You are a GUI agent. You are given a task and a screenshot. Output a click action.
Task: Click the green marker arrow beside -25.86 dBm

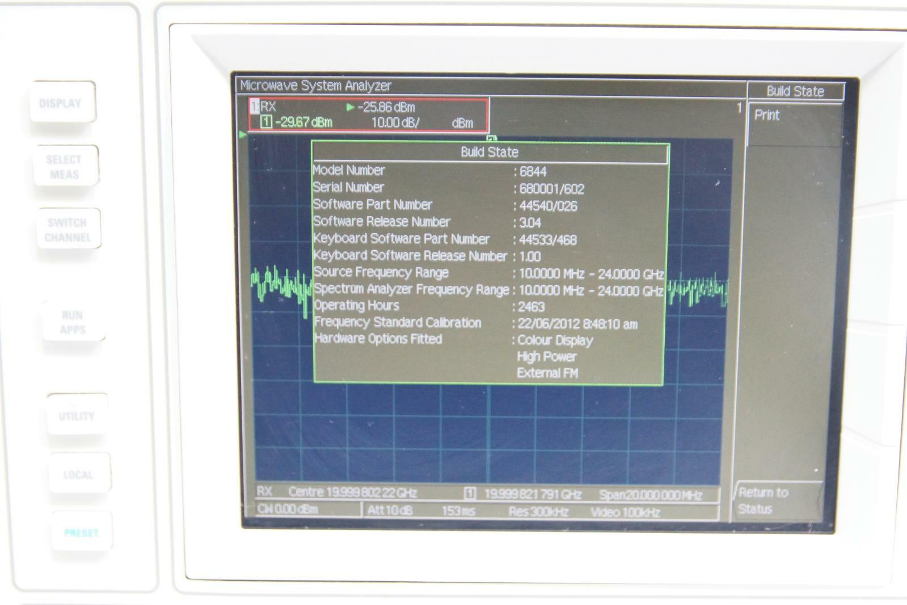350,107
